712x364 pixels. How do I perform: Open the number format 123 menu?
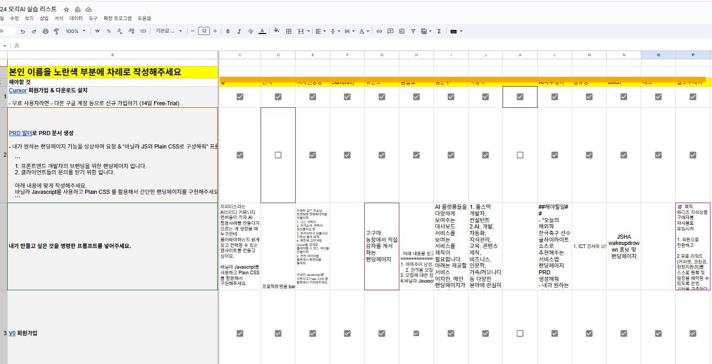coord(143,31)
